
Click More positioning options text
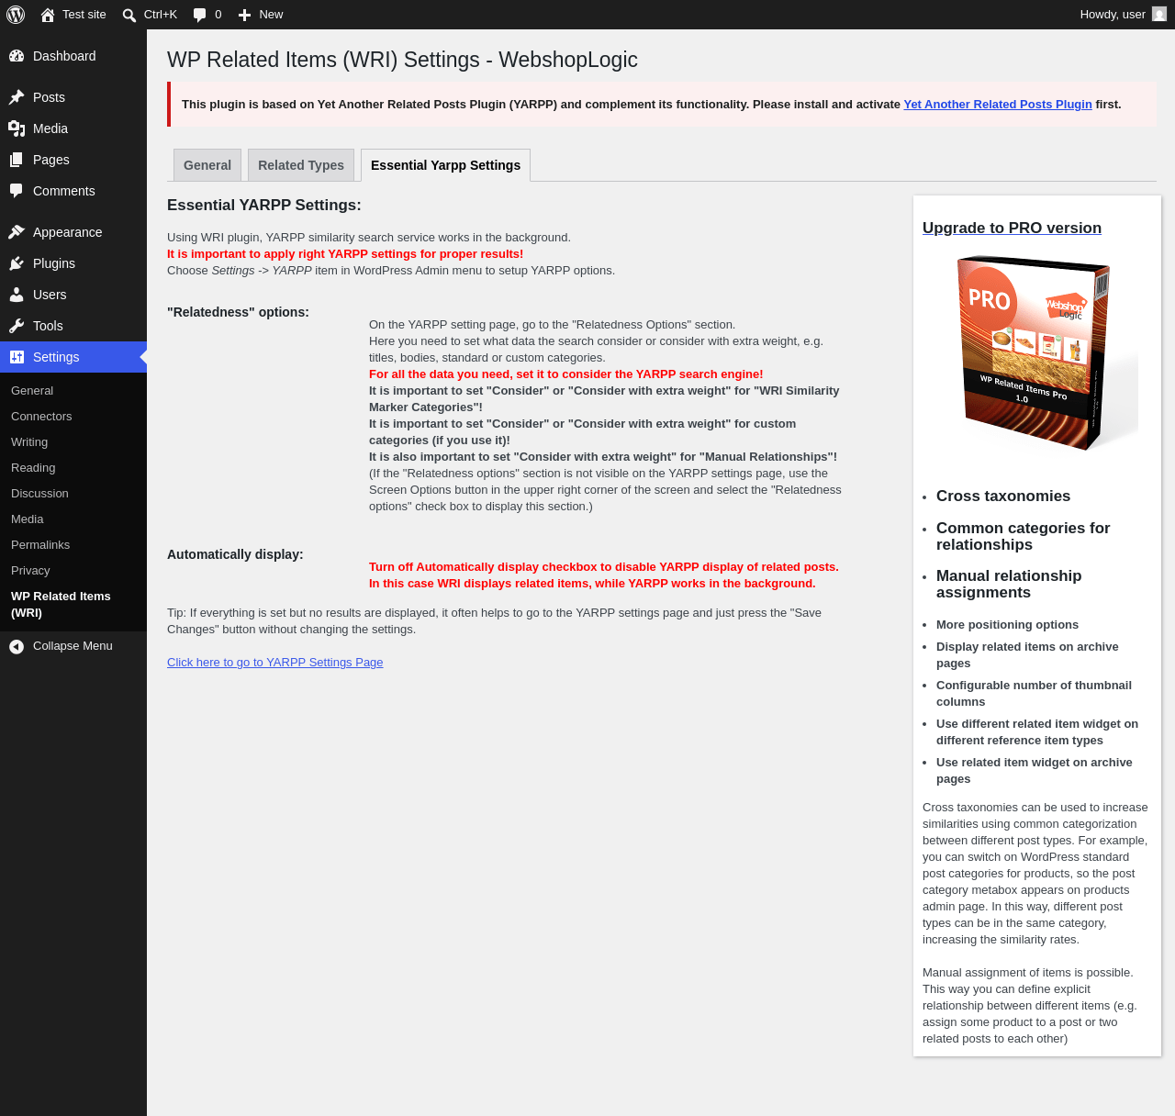pyautogui.click(x=1007, y=625)
